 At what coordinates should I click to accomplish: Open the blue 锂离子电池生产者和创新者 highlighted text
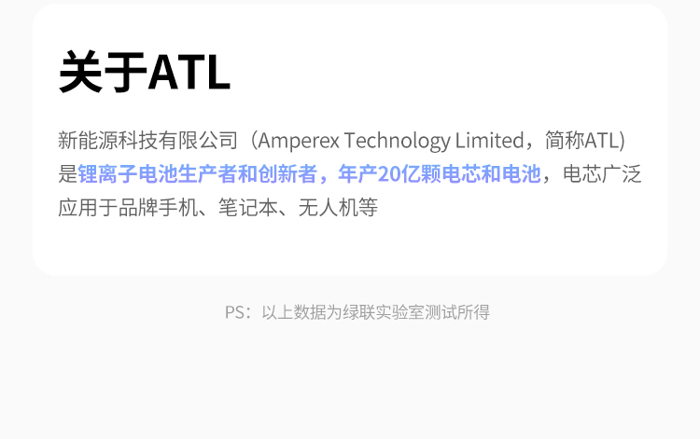[197, 173]
